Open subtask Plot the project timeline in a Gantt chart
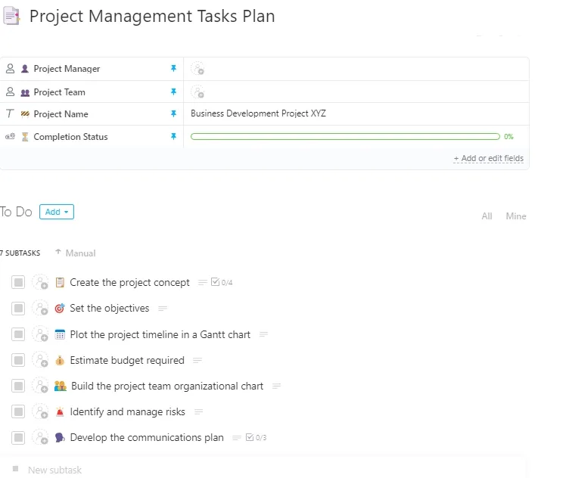Image resolution: width=569 pixels, height=478 pixels. (x=160, y=334)
